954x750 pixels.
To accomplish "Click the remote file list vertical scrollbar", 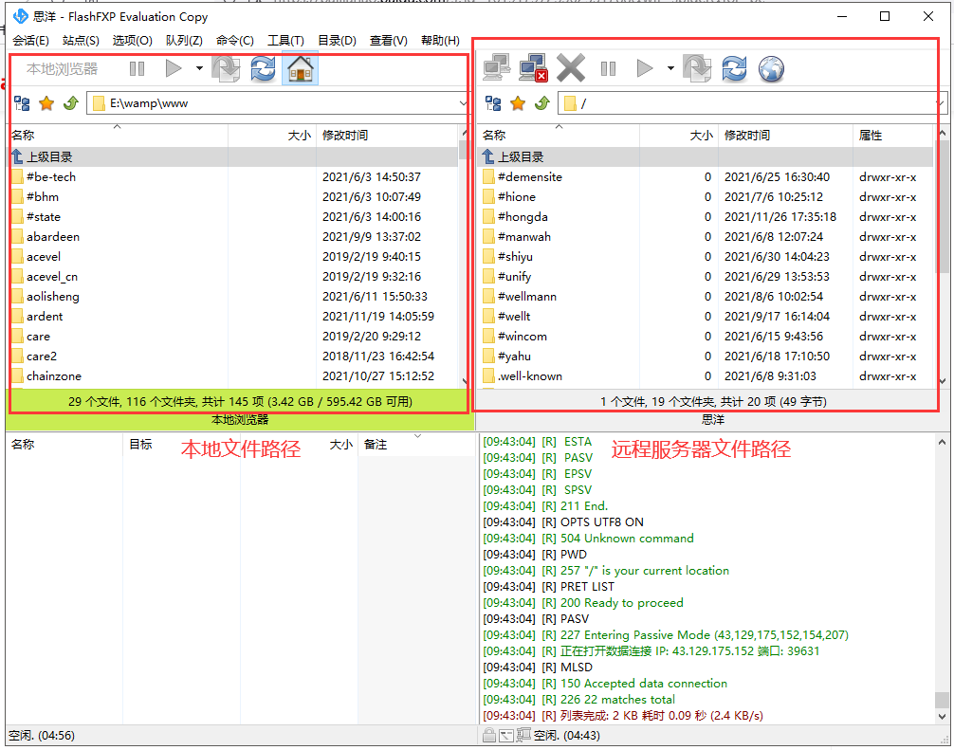I will pyautogui.click(x=941, y=265).
